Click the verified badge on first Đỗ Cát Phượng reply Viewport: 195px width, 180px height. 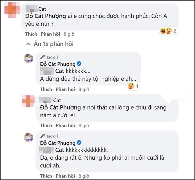[79, 64]
